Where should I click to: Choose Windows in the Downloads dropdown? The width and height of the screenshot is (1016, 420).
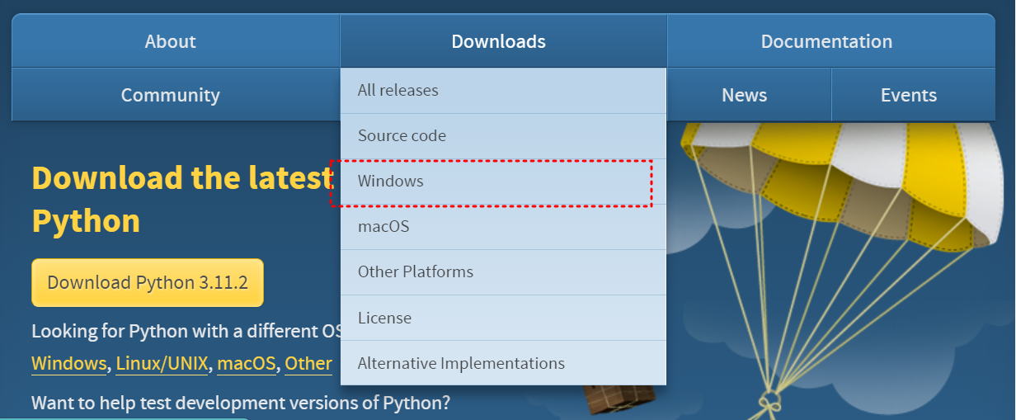pos(503,182)
